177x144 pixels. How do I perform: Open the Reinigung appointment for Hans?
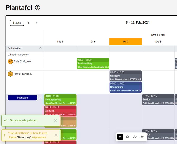(x=125, y=76)
